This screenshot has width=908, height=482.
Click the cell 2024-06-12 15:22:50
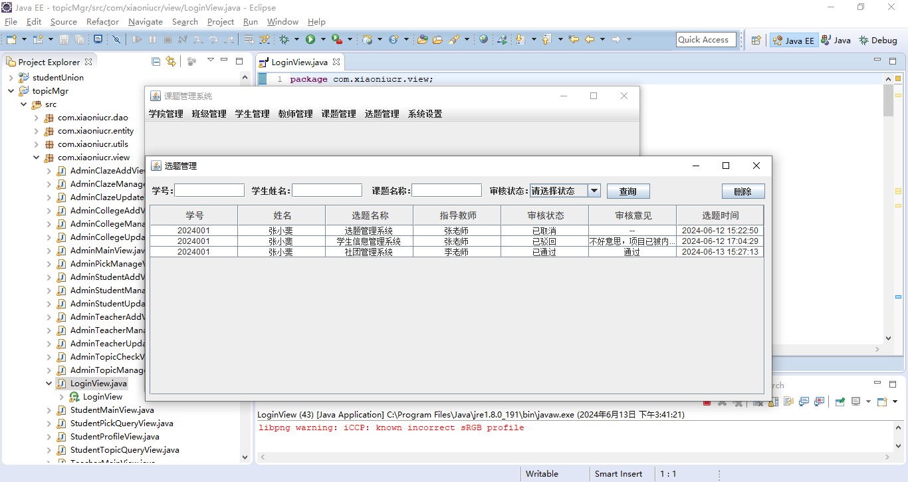tap(720, 231)
